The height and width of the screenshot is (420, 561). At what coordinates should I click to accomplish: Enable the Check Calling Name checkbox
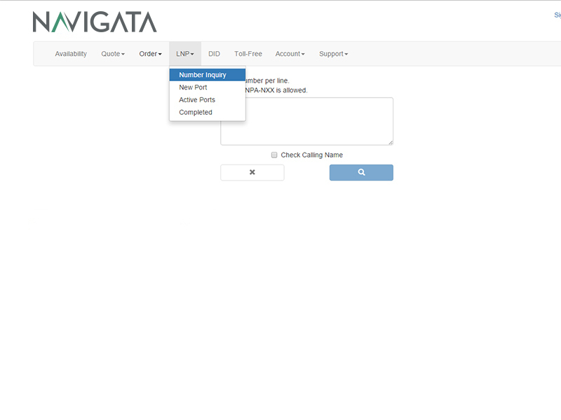(x=274, y=155)
